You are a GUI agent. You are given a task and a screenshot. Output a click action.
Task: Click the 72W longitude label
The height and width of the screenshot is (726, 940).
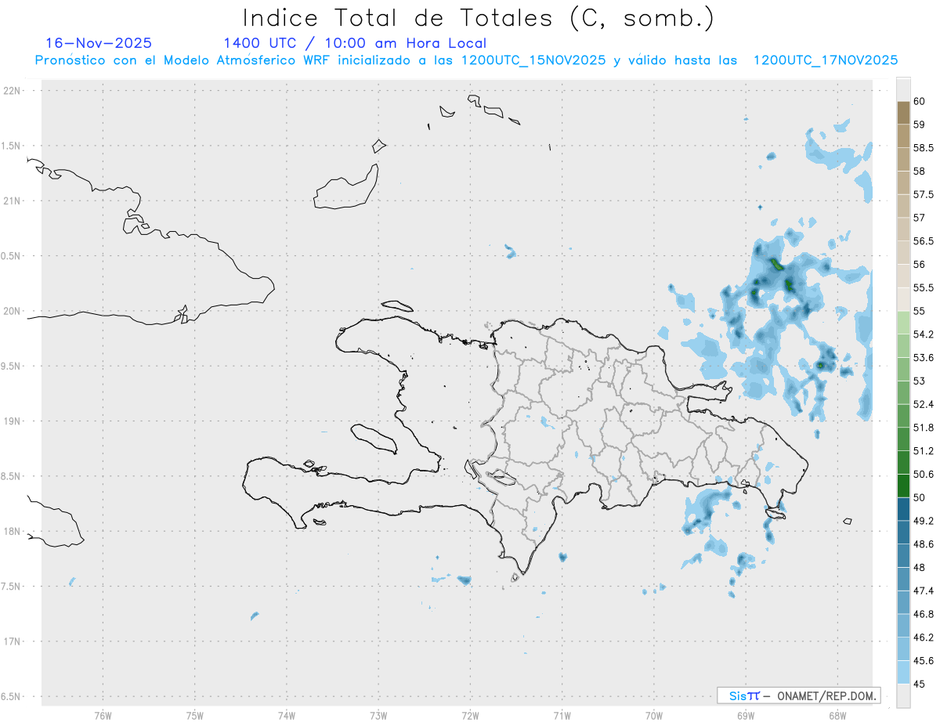tap(470, 715)
